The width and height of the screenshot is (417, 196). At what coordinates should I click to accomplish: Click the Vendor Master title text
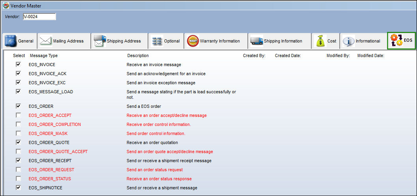pos(26,6)
